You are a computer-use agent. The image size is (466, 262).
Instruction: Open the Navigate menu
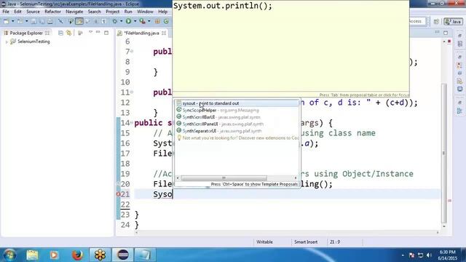click(74, 12)
